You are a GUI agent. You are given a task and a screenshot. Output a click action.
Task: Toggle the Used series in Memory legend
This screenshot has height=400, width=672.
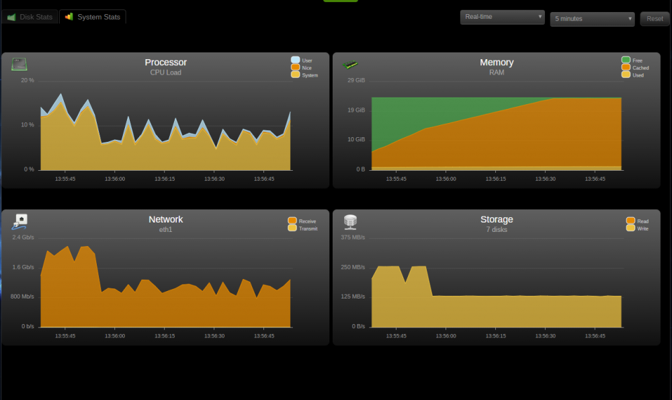pyautogui.click(x=632, y=75)
